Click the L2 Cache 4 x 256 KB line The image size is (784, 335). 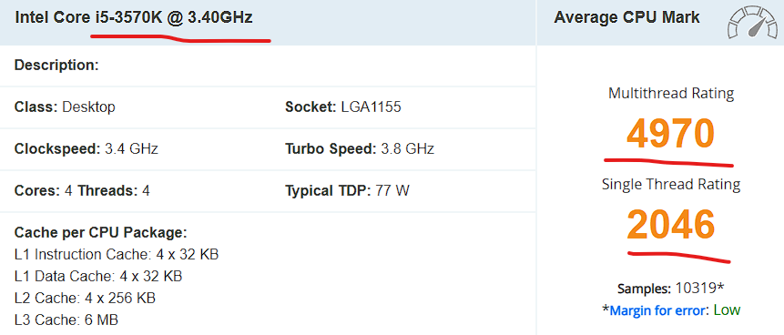tap(85, 298)
